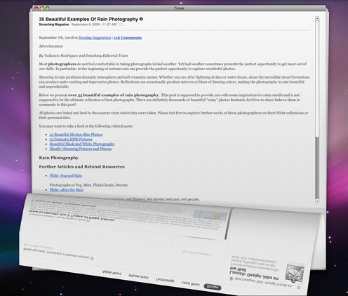This screenshot has height=296, width=348.
Task: Open the Monday Inspiration link
Action: [x=95, y=38]
